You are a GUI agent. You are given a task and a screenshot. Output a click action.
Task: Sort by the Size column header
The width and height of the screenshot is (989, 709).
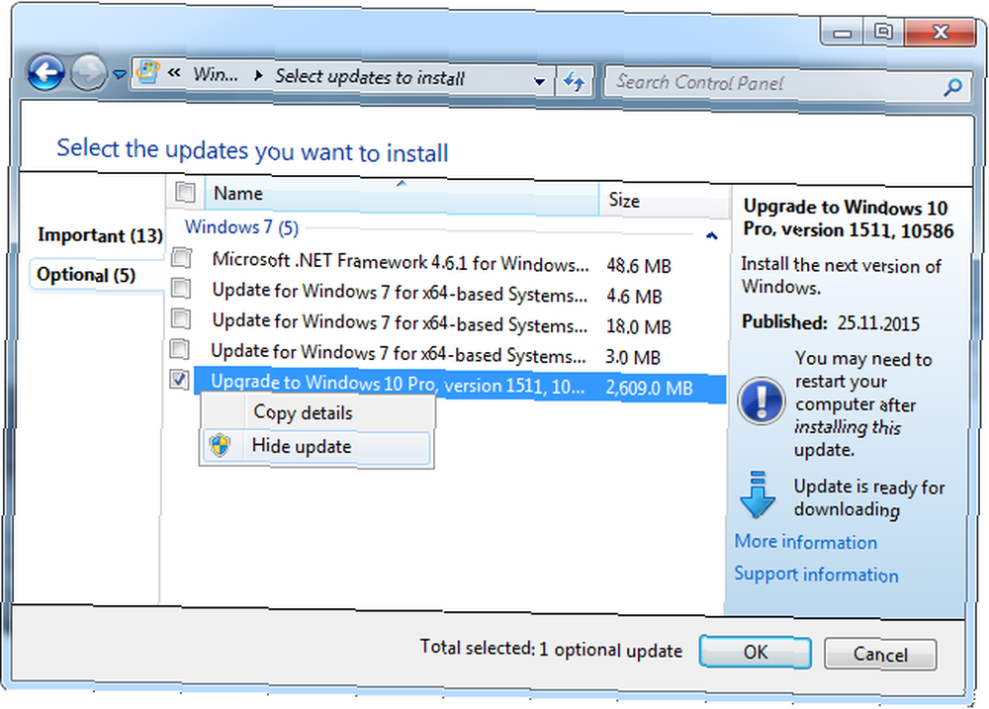(x=664, y=200)
